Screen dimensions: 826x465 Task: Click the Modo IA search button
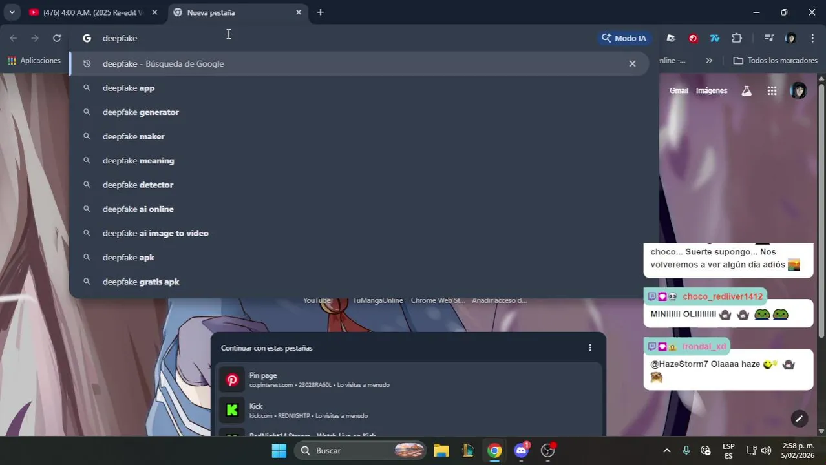coord(624,38)
